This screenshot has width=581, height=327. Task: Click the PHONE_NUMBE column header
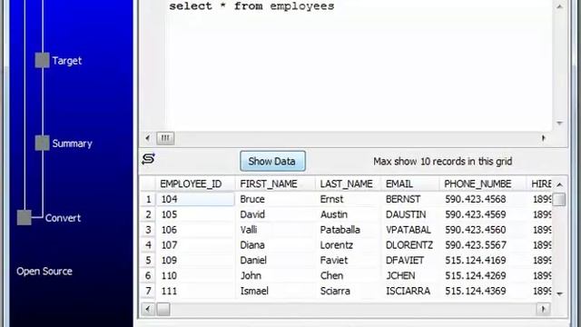482,183
